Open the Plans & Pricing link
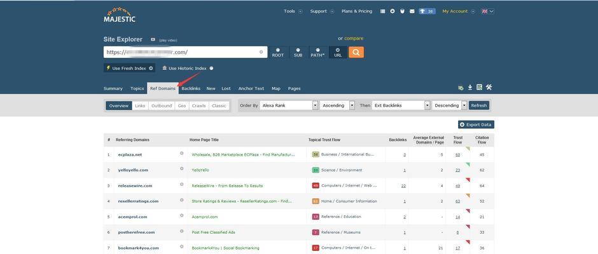 point(357,11)
